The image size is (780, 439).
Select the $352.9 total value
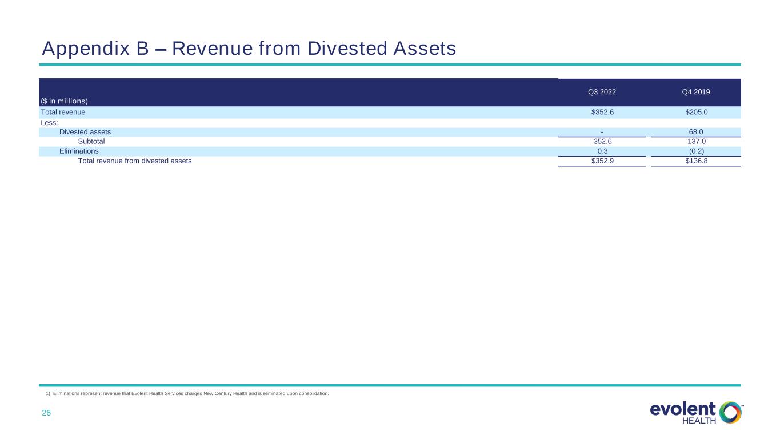tap(602, 161)
